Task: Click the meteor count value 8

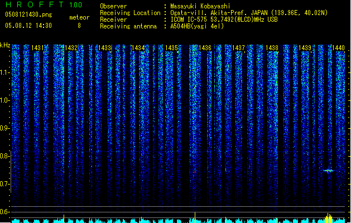Action: [79, 26]
